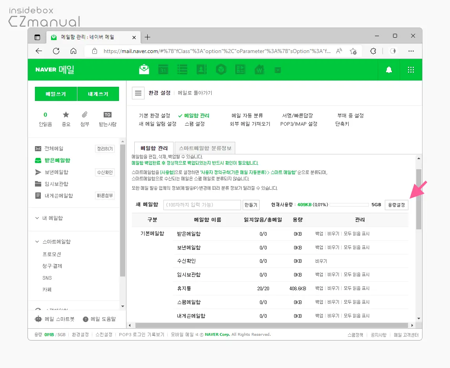
Task: Click 비우기 link for 휴지통 row
Action: [333, 288]
